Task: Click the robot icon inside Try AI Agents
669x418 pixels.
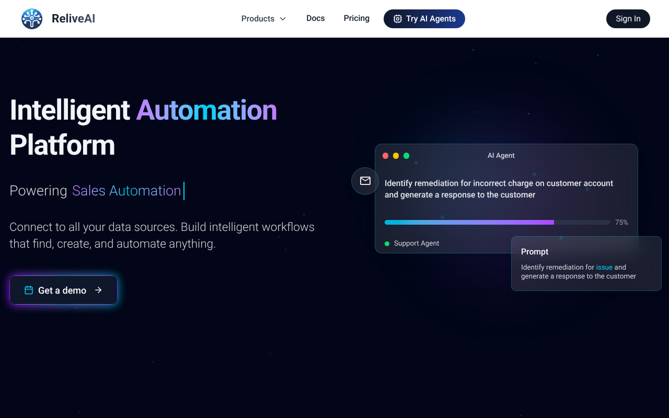Action: (398, 18)
